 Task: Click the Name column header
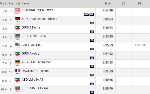25,3
